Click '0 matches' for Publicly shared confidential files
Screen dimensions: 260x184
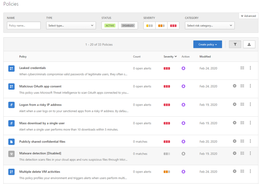pyautogui.click(x=140, y=142)
